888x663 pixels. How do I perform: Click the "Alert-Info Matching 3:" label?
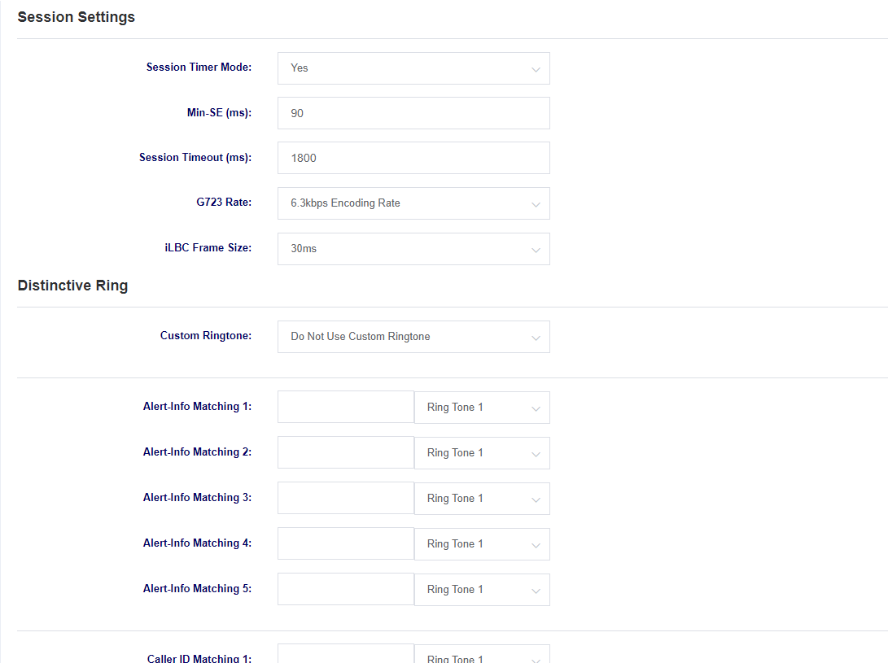pos(197,498)
